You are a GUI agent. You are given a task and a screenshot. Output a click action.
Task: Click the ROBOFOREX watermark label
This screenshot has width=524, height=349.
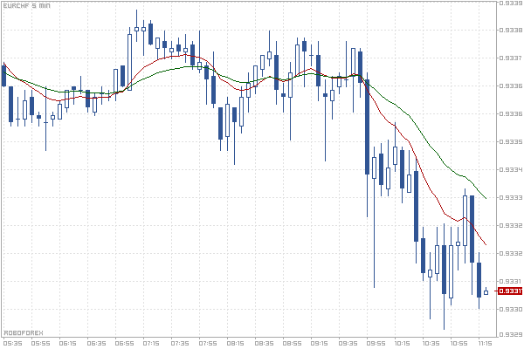click(23, 332)
